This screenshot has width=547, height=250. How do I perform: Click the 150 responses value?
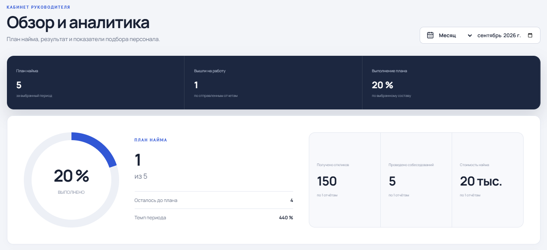click(x=327, y=181)
